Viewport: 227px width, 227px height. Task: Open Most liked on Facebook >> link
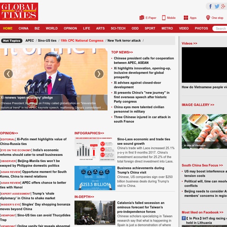coord(202,212)
